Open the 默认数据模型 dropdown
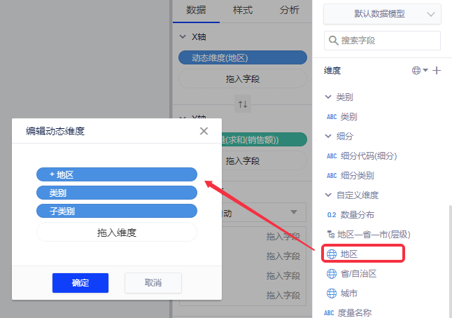 382,14
